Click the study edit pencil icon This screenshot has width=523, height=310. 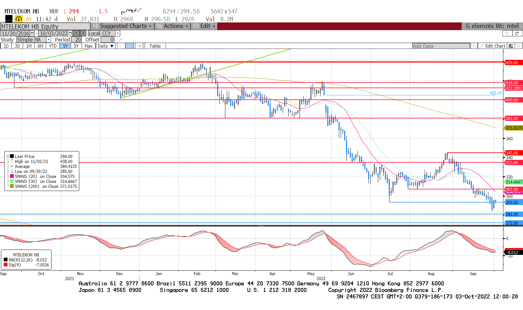(x=121, y=40)
